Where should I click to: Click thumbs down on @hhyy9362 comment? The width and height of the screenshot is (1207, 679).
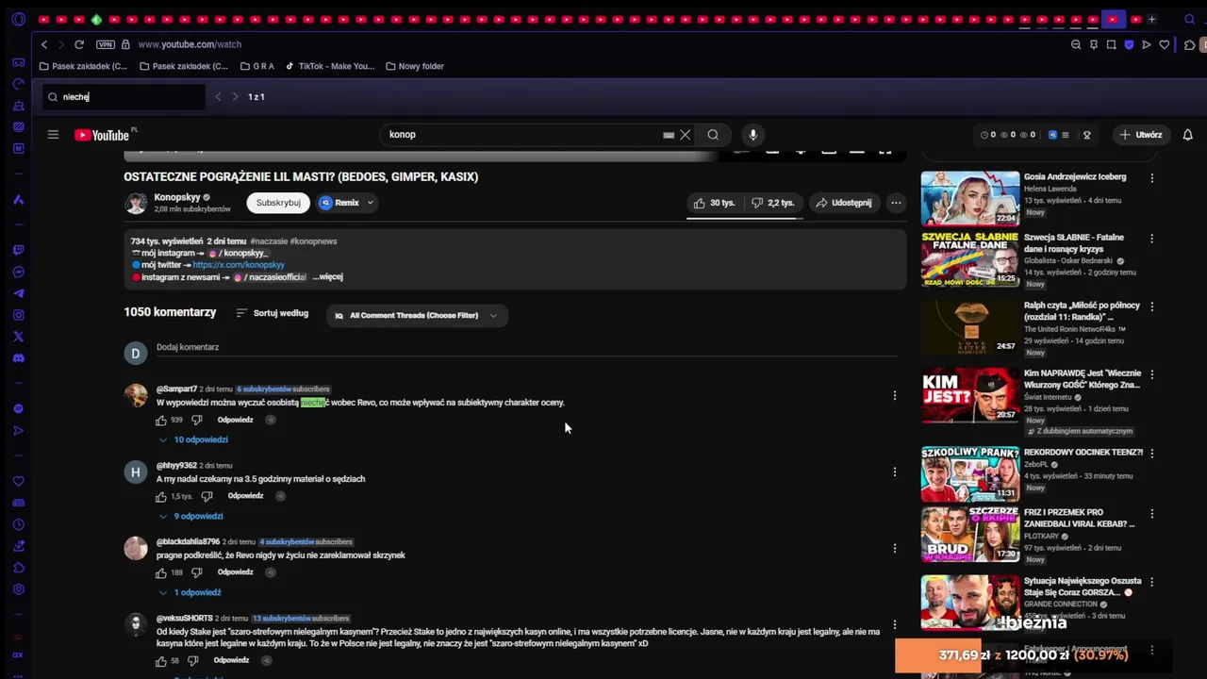[x=207, y=496]
